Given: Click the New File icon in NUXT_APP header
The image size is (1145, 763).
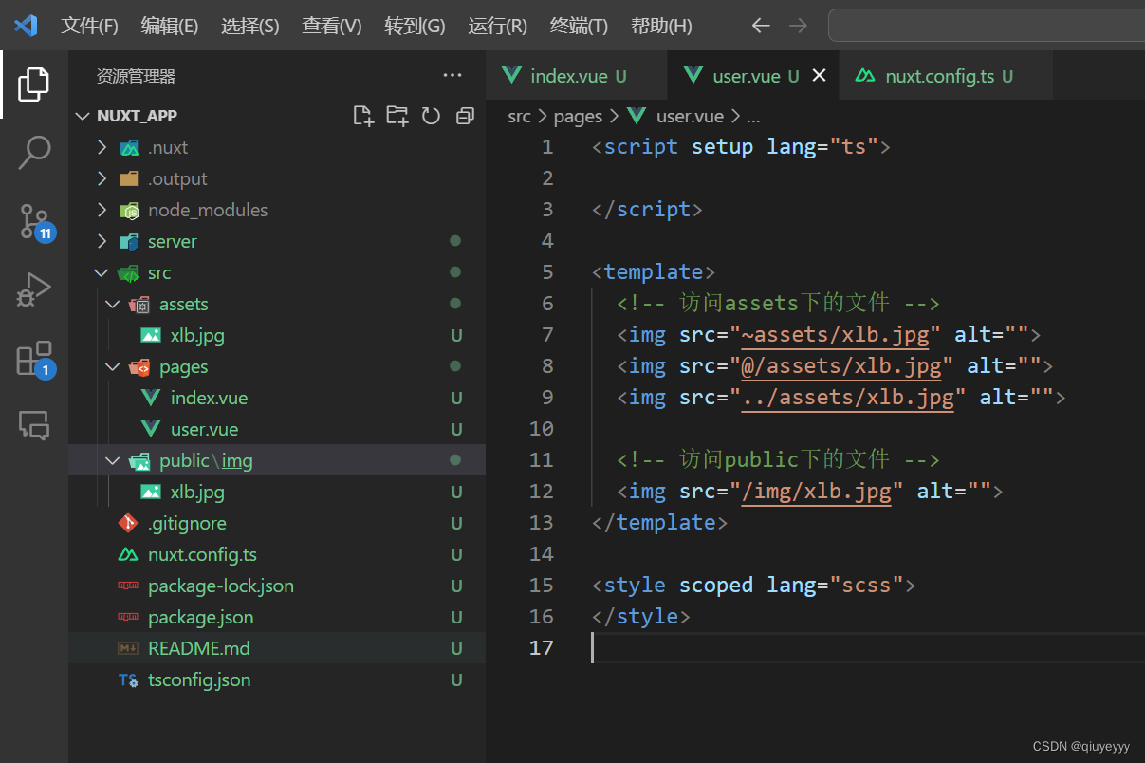Looking at the screenshot, I should pyautogui.click(x=362, y=116).
